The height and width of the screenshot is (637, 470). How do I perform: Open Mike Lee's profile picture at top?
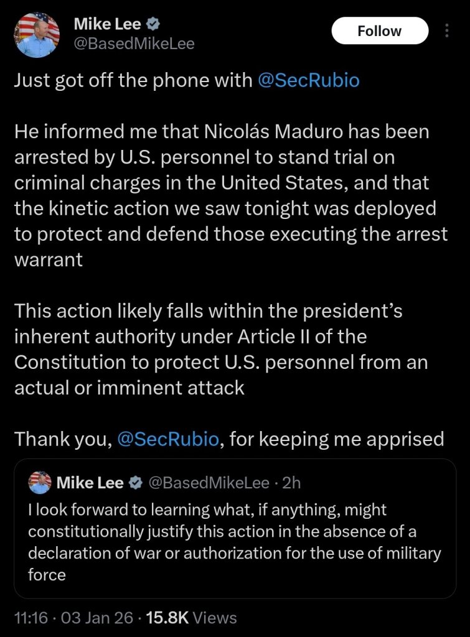coord(37,35)
